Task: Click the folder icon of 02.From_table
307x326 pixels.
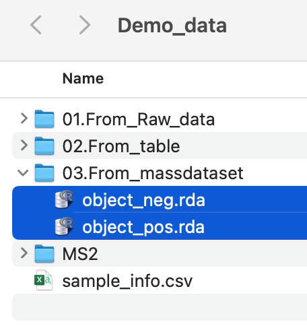Action: [44, 146]
